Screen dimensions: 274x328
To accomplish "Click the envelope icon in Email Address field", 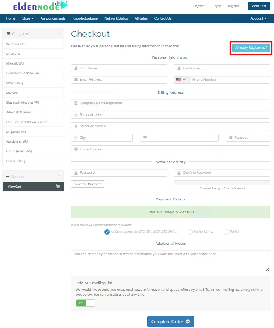I will pos(76,80).
